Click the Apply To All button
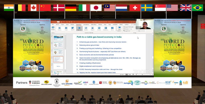This screenshot has width=205, height=104. point(127,31)
